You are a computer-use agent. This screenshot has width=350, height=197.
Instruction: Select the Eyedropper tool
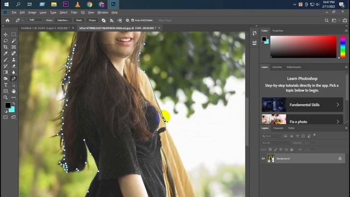(5, 54)
